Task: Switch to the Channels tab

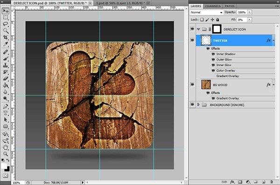Action: point(213,6)
